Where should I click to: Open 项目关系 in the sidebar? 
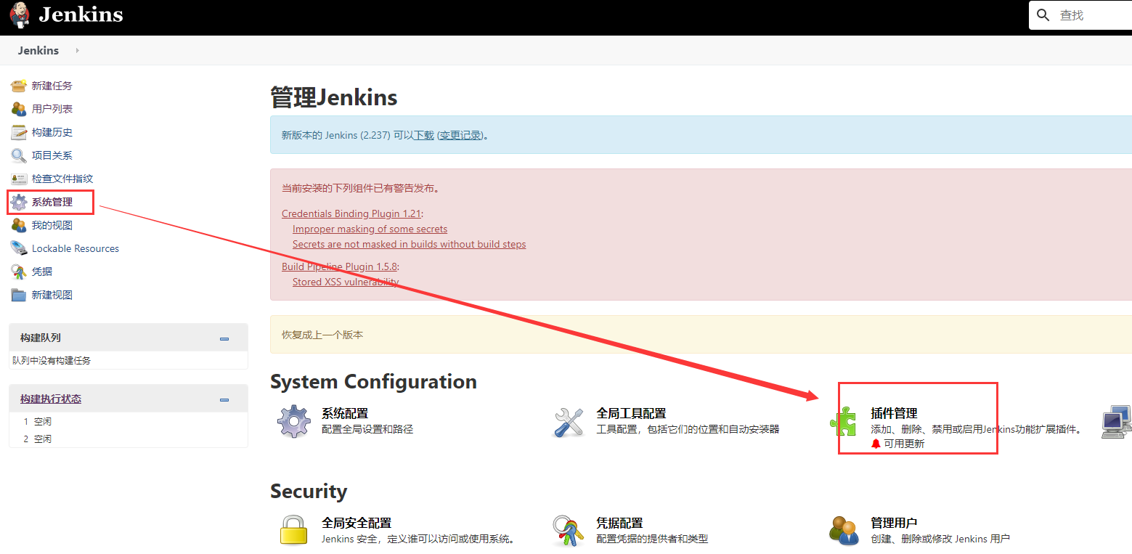pos(52,155)
